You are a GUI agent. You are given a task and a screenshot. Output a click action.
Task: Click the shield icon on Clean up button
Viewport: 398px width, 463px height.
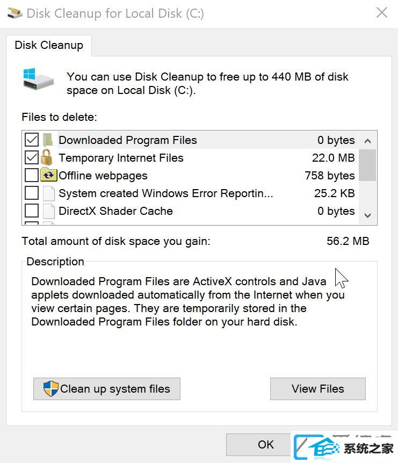pyautogui.click(x=51, y=388)
